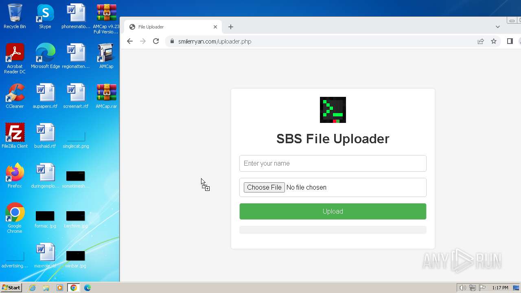View site information padlock icon
Screen dimensions: 521x293
point(172,41)
